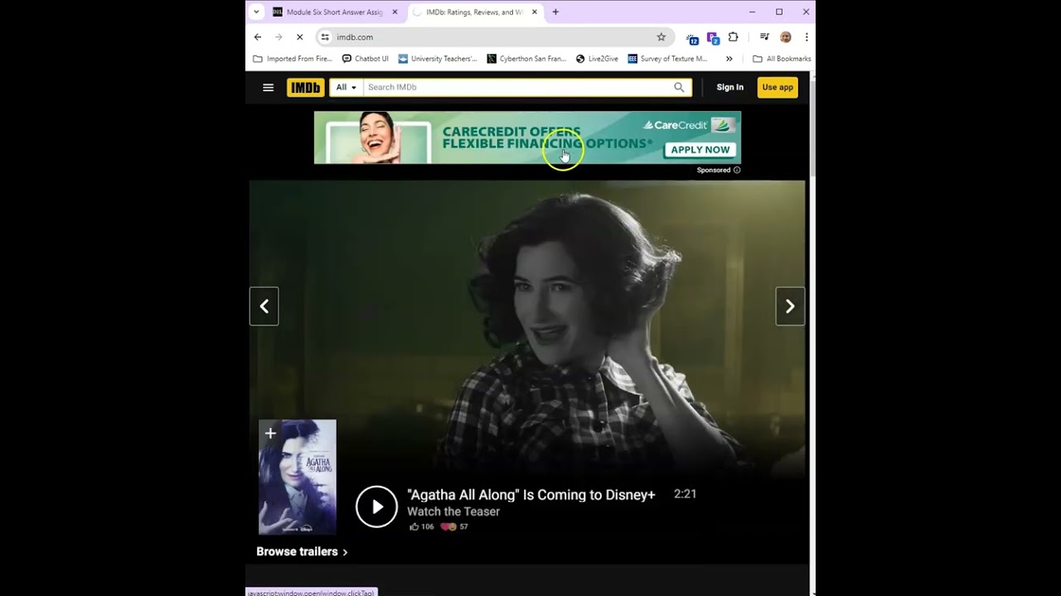Switch to the Module Six Short Answer tab
Image resolution: width=1061 pixels, height=596 pixels.
click(334, 12)
